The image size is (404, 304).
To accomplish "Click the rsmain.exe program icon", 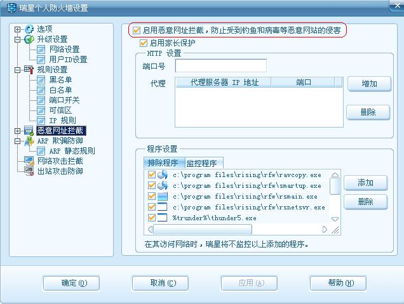I will click(163, 196).
